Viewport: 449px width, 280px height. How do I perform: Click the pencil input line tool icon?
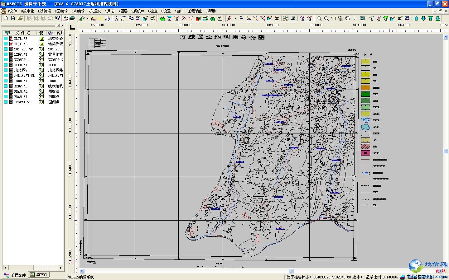tap(230, 18)
